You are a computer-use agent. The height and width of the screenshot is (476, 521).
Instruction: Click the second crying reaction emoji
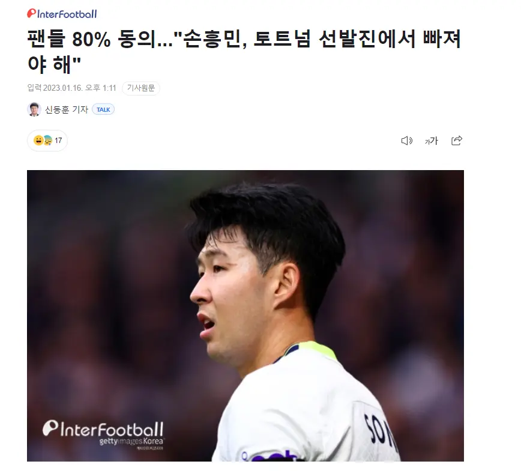pyautogui.click(x=48, y=141)
